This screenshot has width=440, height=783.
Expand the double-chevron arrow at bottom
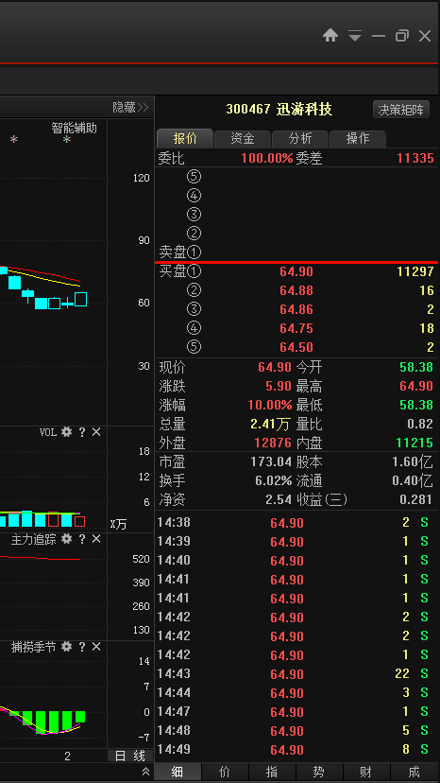point(145,772)
